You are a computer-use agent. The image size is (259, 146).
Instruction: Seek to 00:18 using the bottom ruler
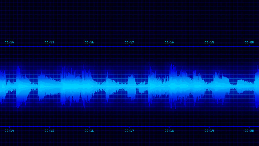(x=169, y=131)
